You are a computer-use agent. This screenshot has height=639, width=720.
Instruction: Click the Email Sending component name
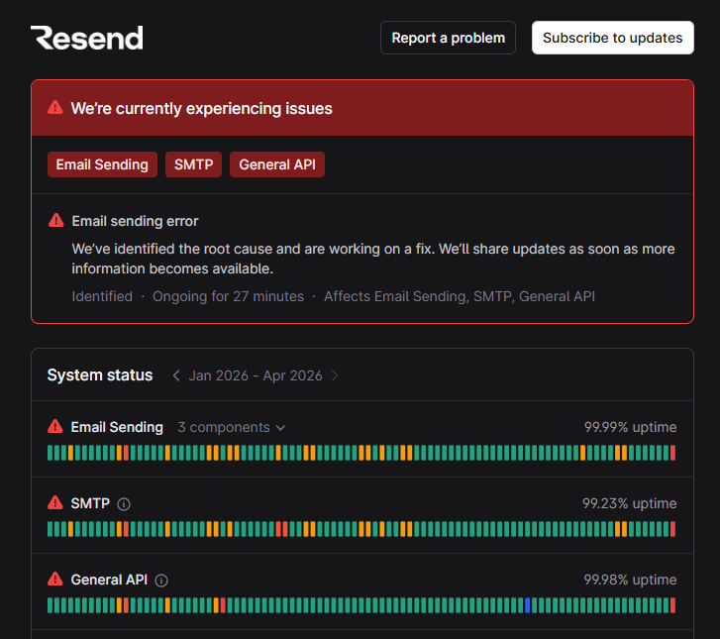pyautogui.click(x=117, y=427)
